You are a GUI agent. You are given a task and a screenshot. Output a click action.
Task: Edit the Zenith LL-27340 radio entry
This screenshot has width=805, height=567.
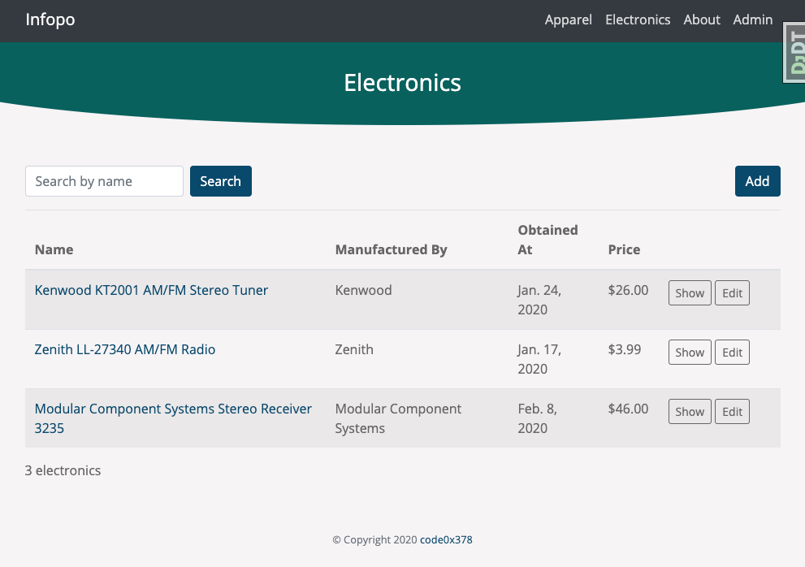pyautogui.click(x=732, y=353)
